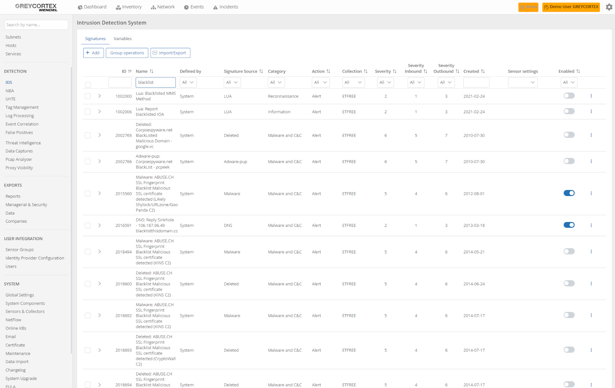Enable the toggle for Lua: Blacklisted MMS Method

click(x=569, y=95)
